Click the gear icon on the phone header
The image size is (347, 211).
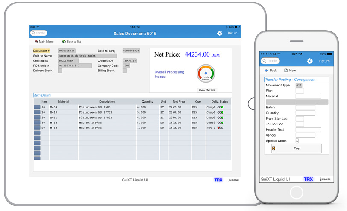(310, 61)
